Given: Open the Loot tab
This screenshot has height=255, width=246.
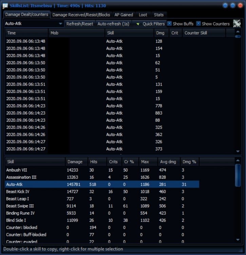Looking at the screenshot, I should [143, 15].
